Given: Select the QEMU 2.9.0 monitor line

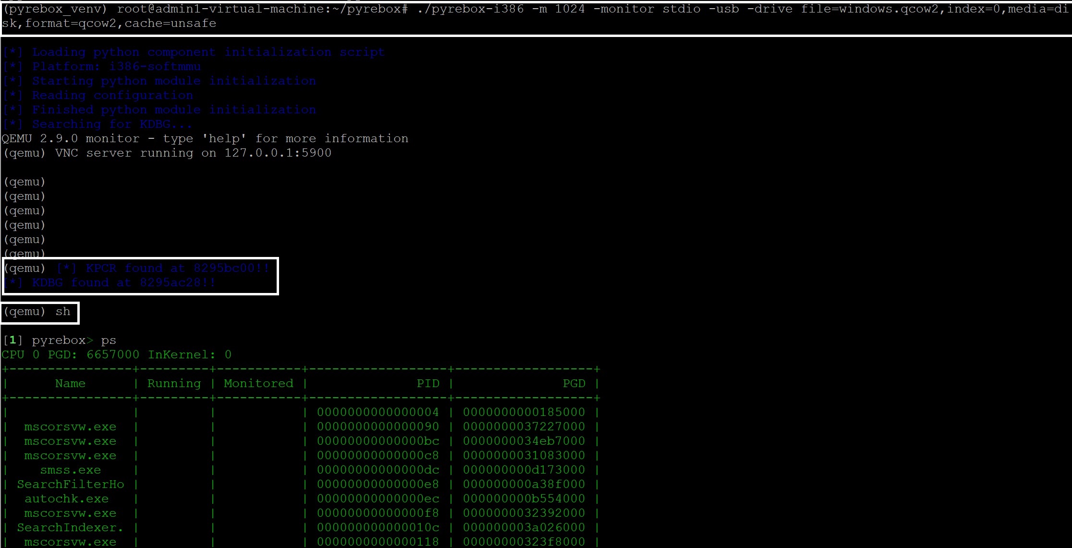Looking at the screenshot, I should tap(204, 138).
